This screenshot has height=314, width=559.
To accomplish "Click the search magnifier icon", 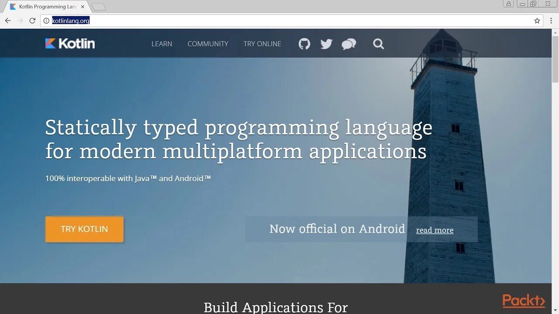I will [379, 44].
